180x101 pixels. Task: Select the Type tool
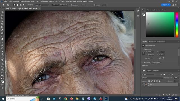(x=2, y=61)
